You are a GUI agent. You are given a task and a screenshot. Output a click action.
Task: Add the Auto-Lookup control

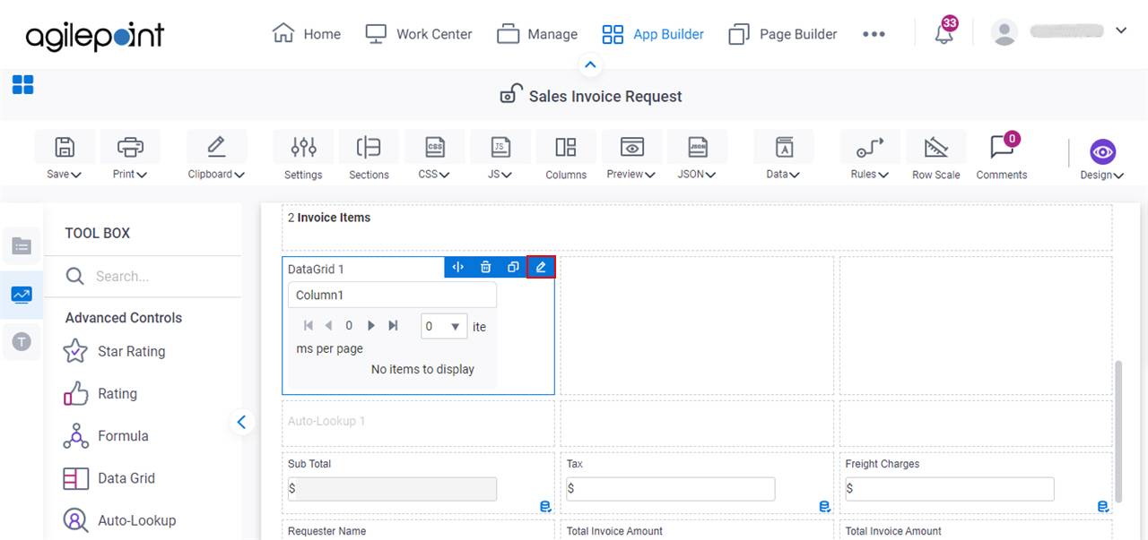pos(120,520)
